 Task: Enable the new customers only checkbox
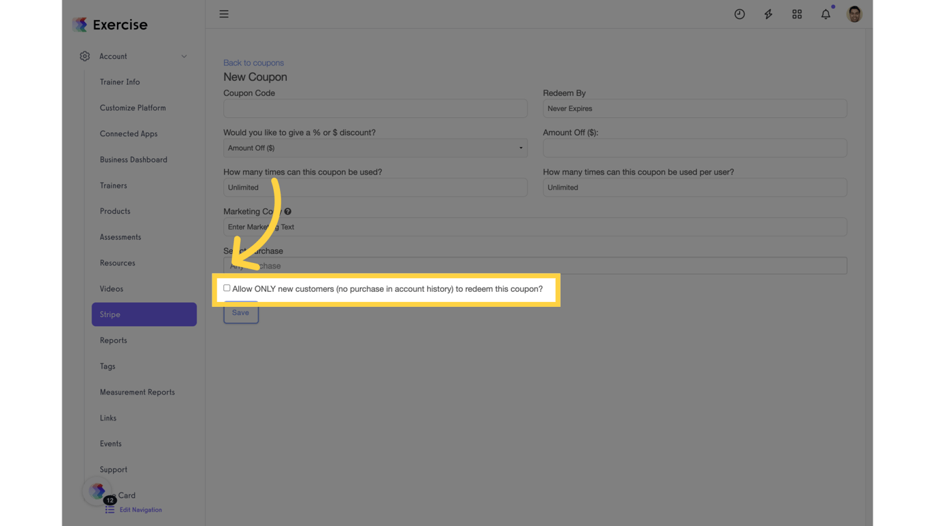click(227, 288)
